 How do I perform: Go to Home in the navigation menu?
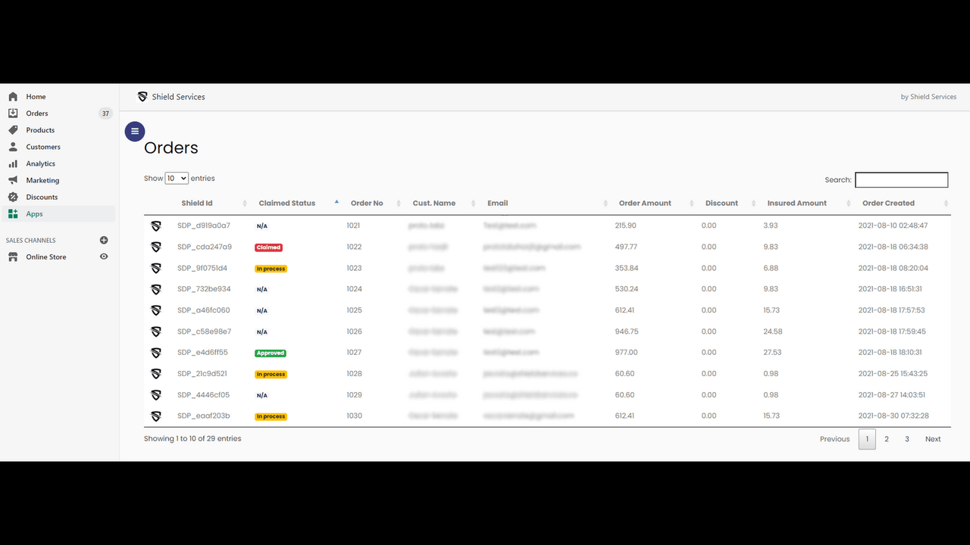pos(35,96)
